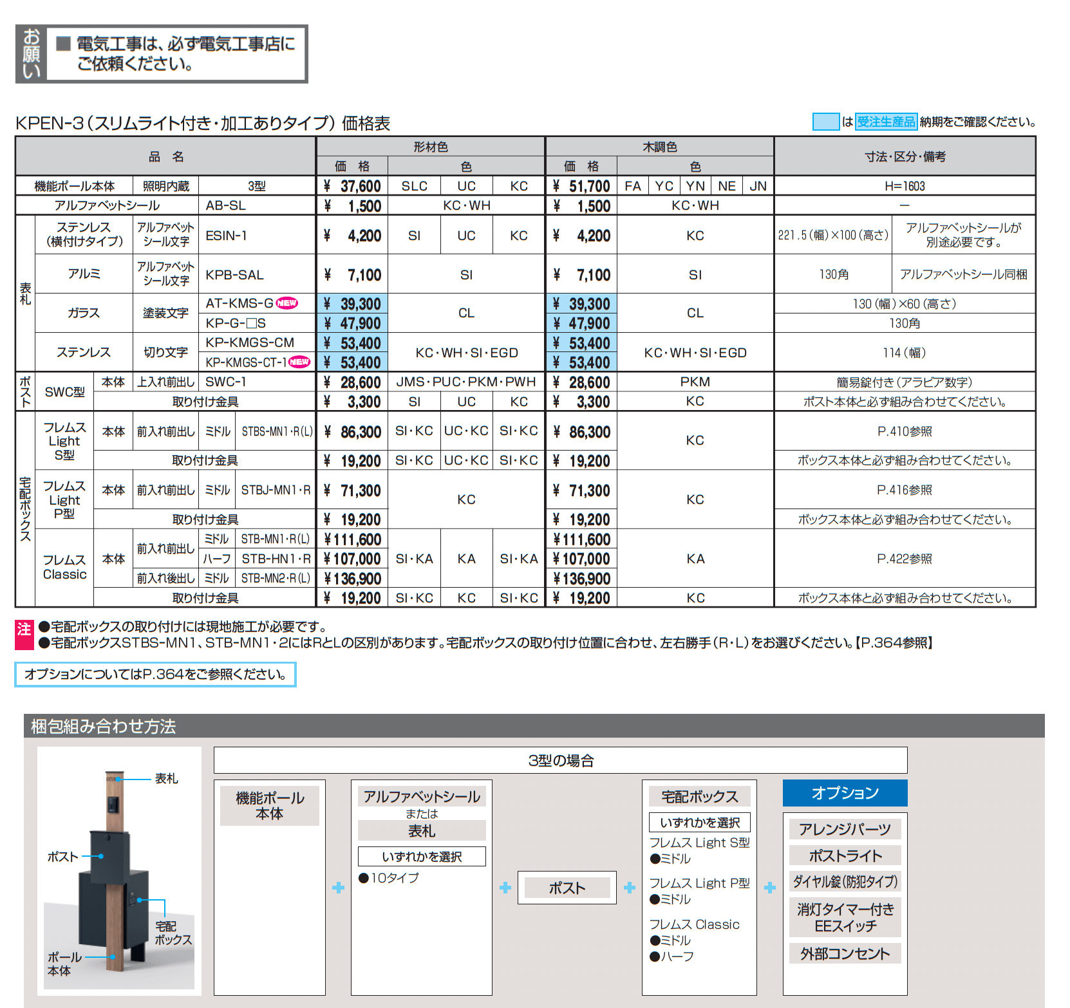This screenshot has height=1008, width=1070.
Task: Click the NEW badge beside AT-KMS-G
Action: click(287, 303)
